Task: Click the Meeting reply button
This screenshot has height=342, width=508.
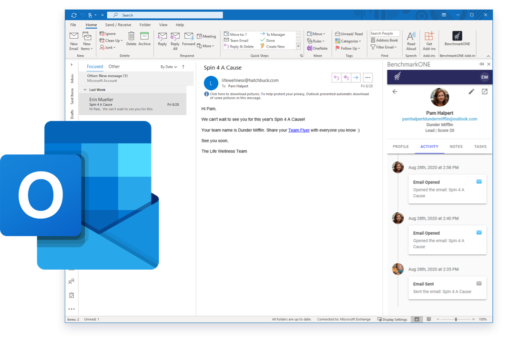Action: (x=206, y=36)
